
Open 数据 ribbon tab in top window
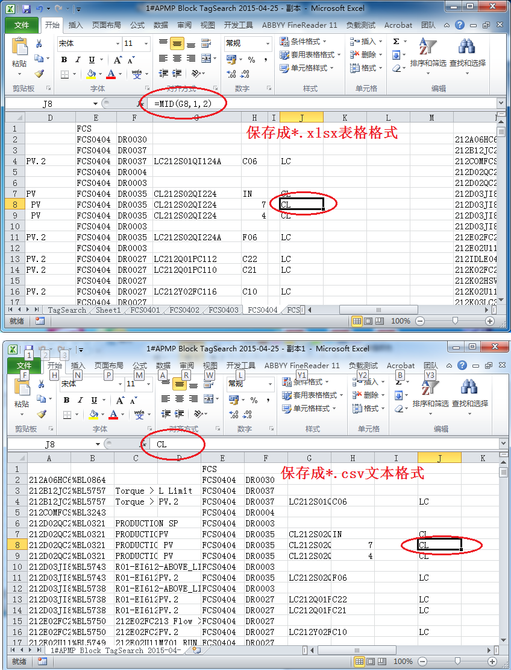pyautogui.click(x=161, y=25)
